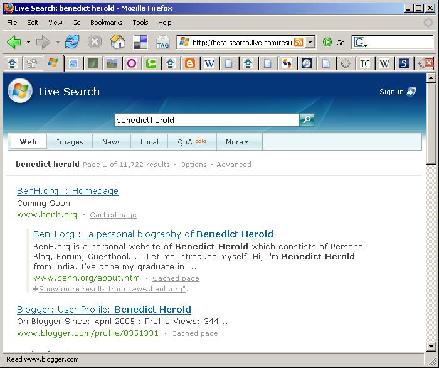The height and width of the screenshot is (368, 439).
Task: Click the vertical scrollbar down arrow
Action: [431, 346]
